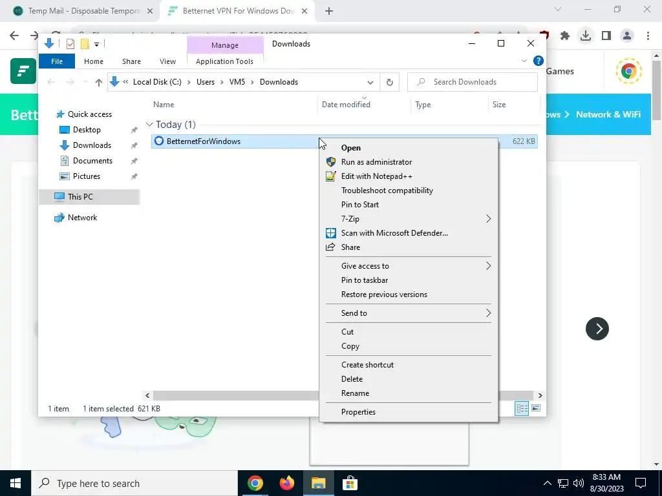The height and width of the screenshot is (496, 662).
Task: Click the Network icon in navigation pane
Action: click(x=59, y=218)
